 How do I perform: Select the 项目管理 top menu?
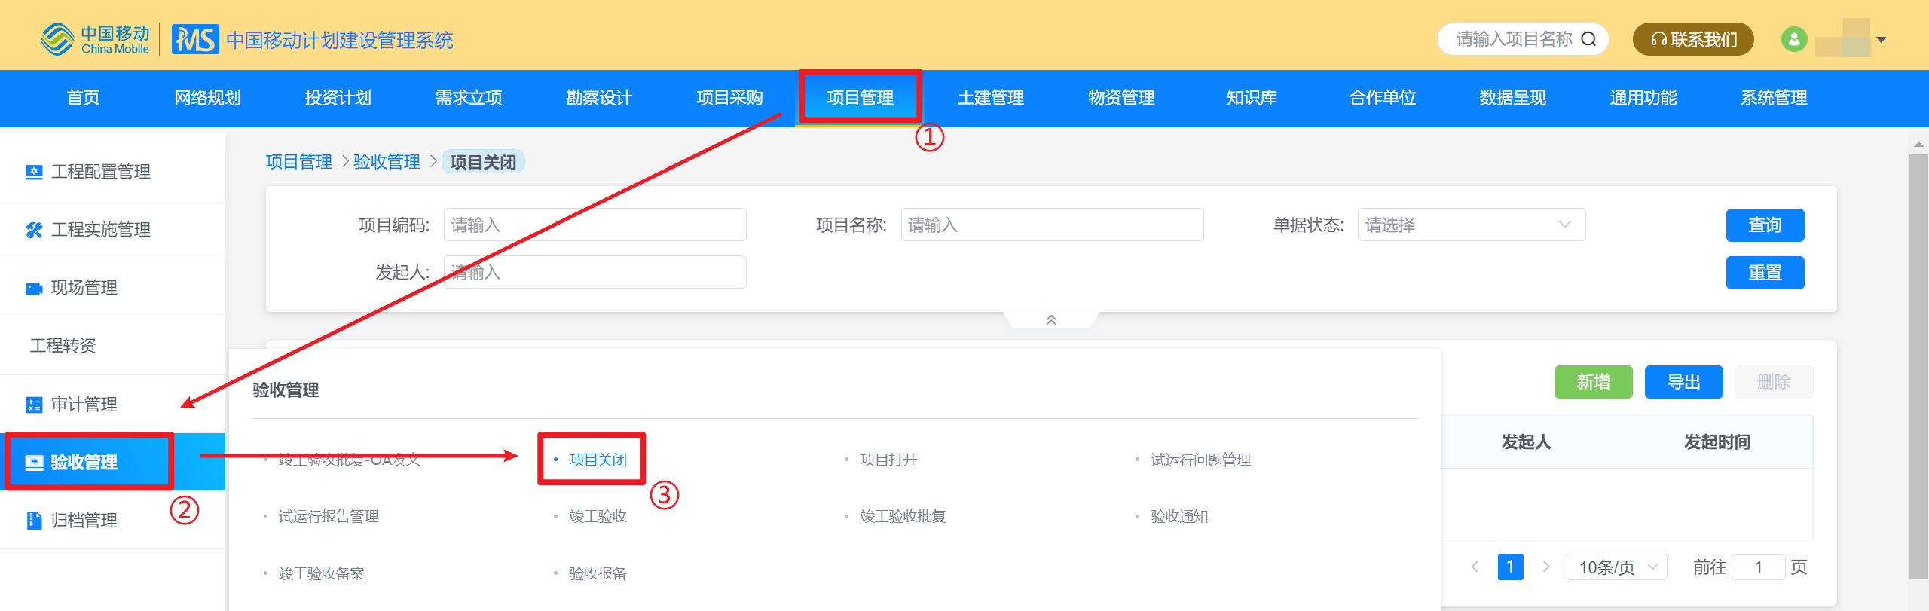pyautogui.click(x=860, y=98)
